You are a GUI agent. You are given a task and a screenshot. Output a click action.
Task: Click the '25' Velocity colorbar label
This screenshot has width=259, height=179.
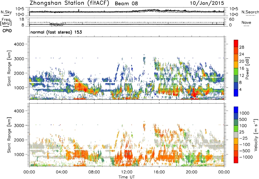point(242,132)
